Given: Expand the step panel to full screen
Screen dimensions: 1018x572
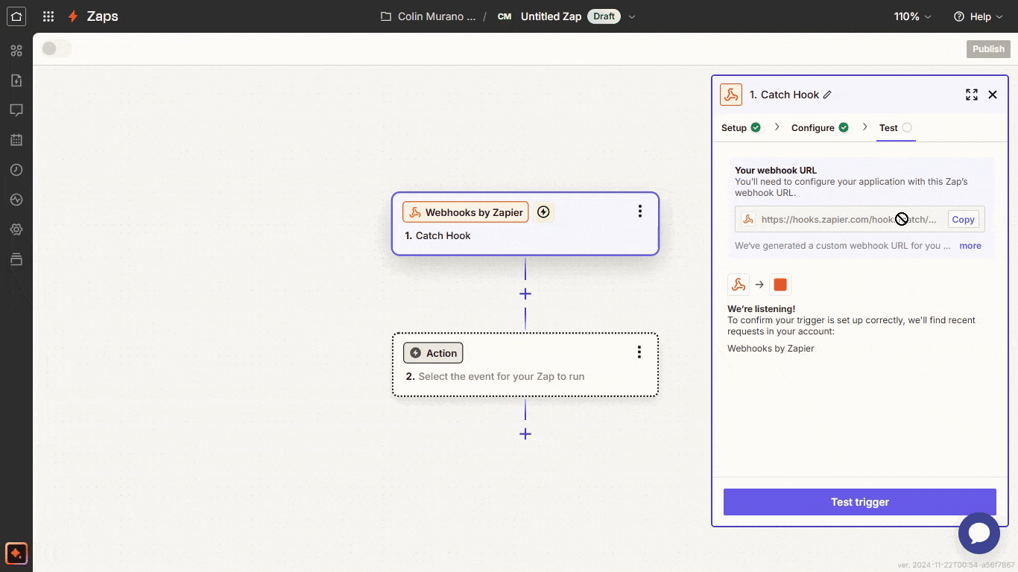Looking at the screenshot, I should (972, 95).
